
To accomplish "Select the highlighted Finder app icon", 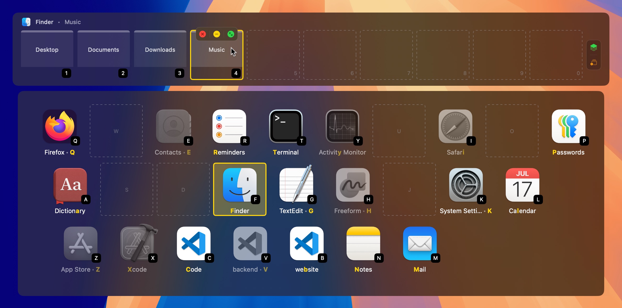I will [x=240, y=185].
